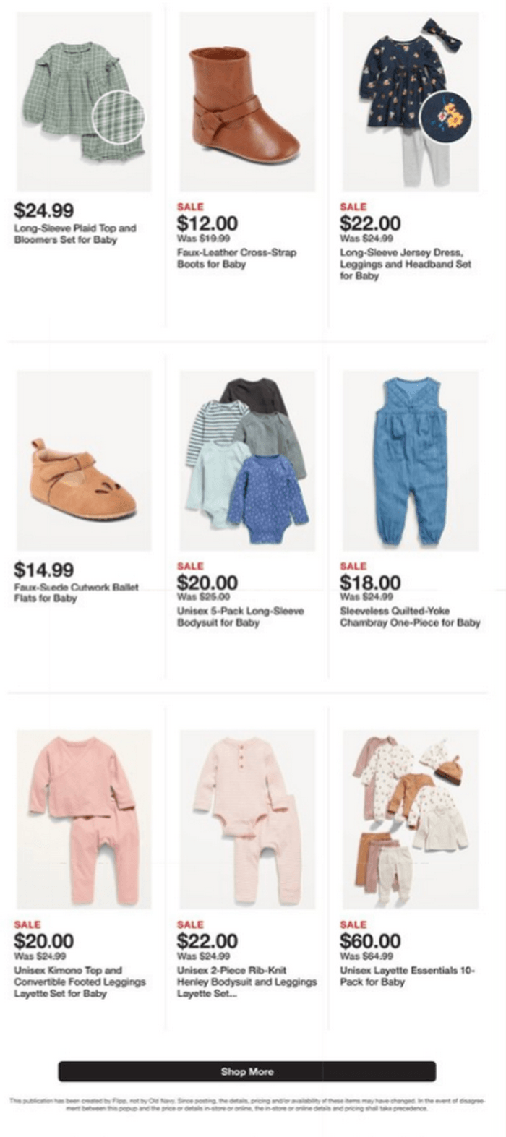Open the 10-pack layette essentials image
This screenshot has width=506, height=1137.
point(411,819)
